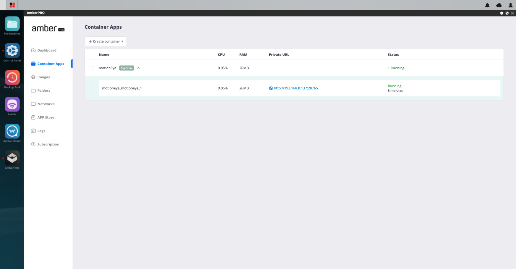Click the Folders sidebar icon

33,91
